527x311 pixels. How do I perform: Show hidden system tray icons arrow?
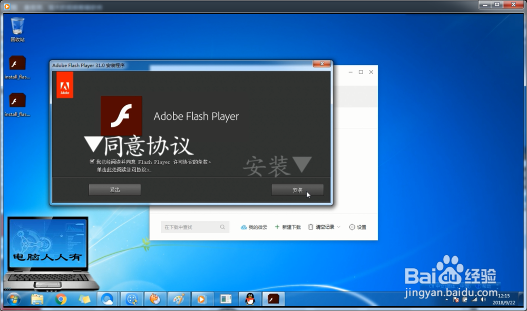point(447,299)
